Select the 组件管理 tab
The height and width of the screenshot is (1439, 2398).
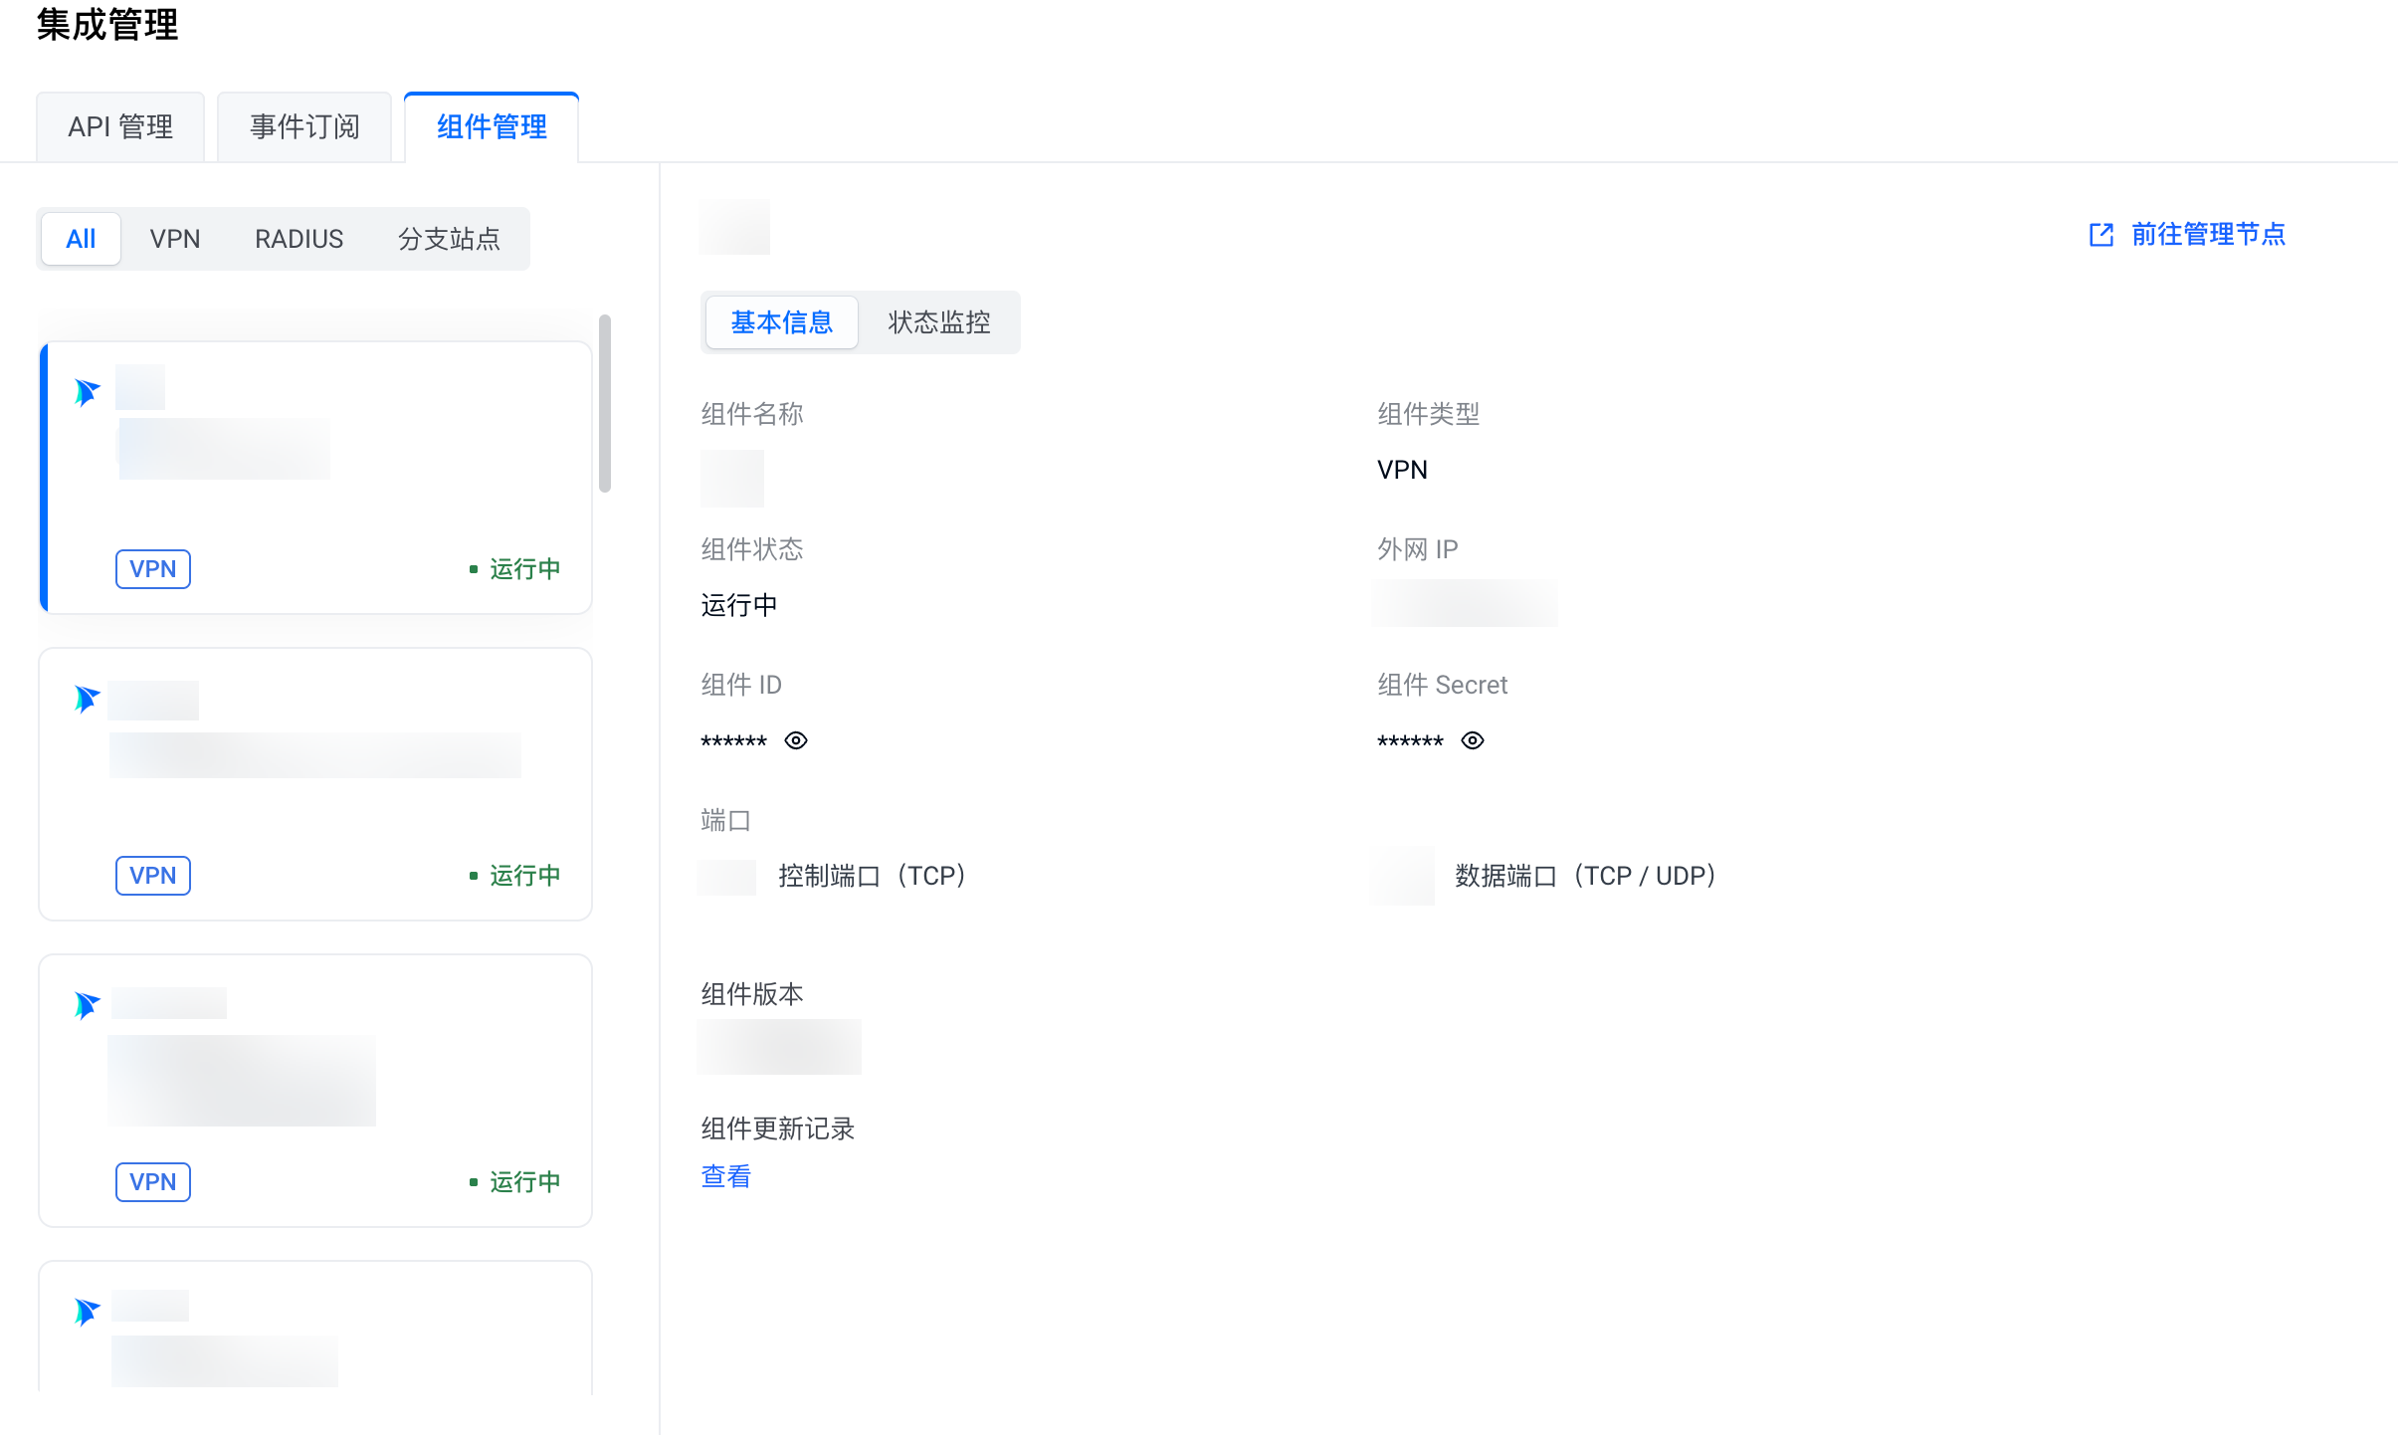coord(492,127)
